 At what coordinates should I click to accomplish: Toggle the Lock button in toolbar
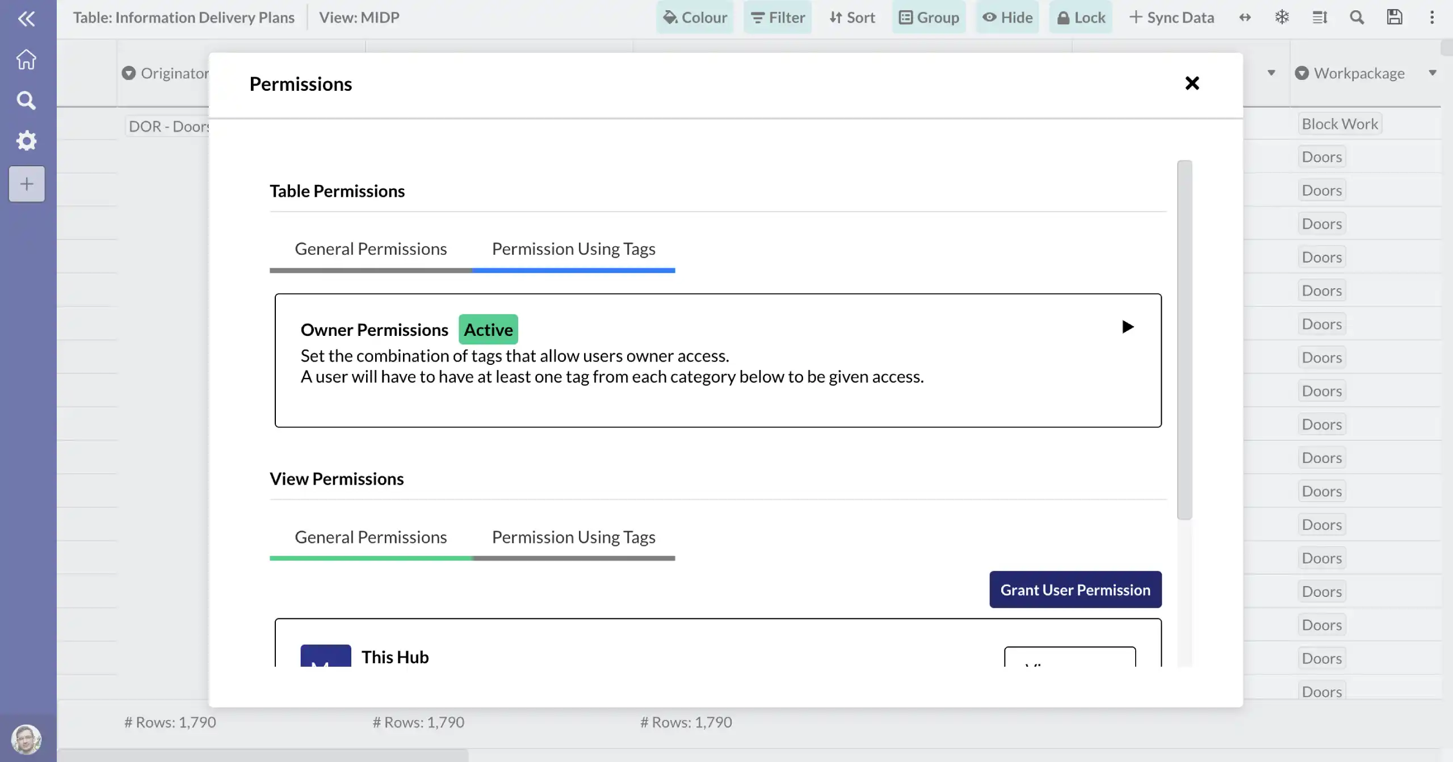click(x=1080, y=17)
